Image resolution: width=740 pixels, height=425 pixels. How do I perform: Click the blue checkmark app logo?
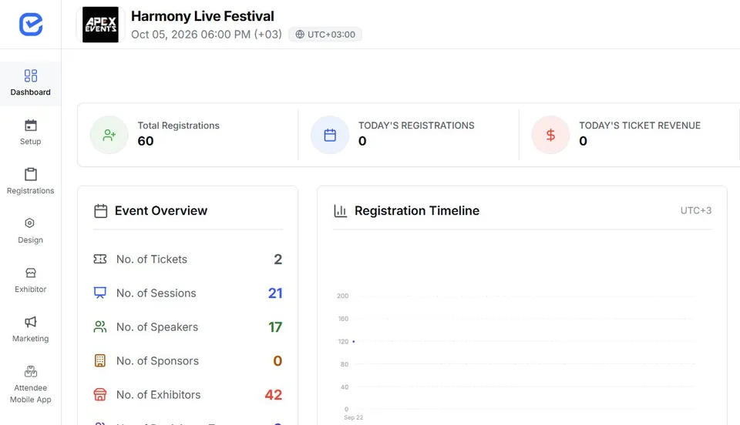point(31,24)
